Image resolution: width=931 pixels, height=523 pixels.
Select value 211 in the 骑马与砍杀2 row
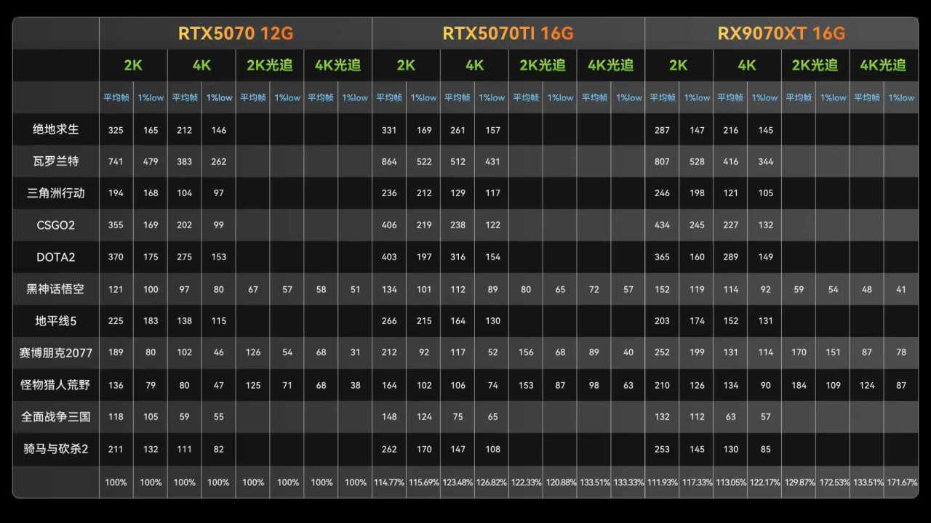(116, 449)
